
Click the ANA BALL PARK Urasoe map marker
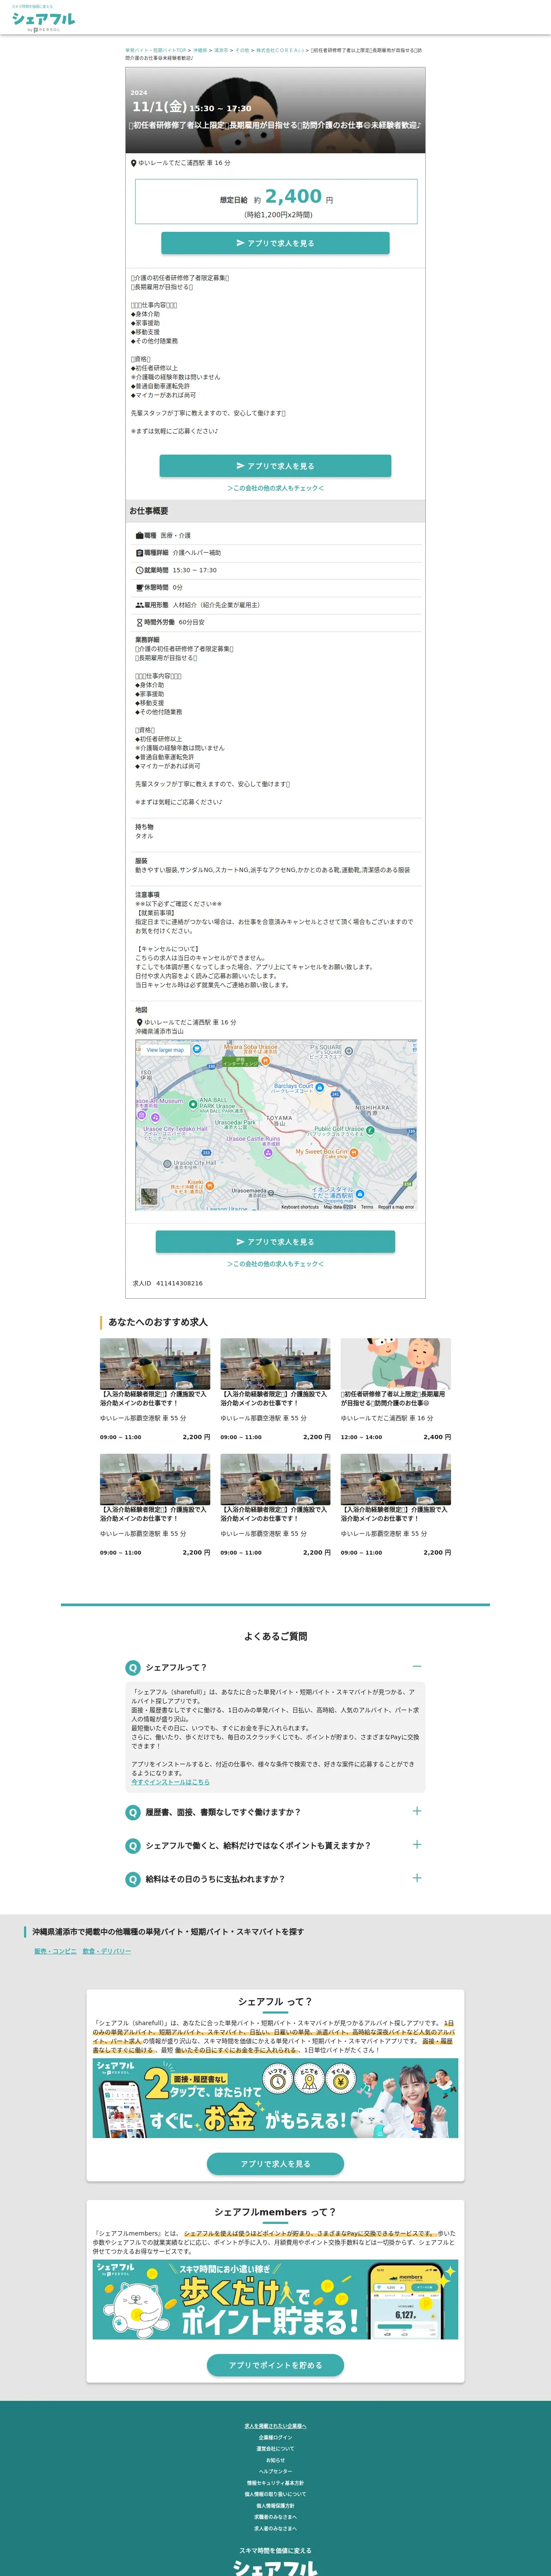tap(193, 1104)
